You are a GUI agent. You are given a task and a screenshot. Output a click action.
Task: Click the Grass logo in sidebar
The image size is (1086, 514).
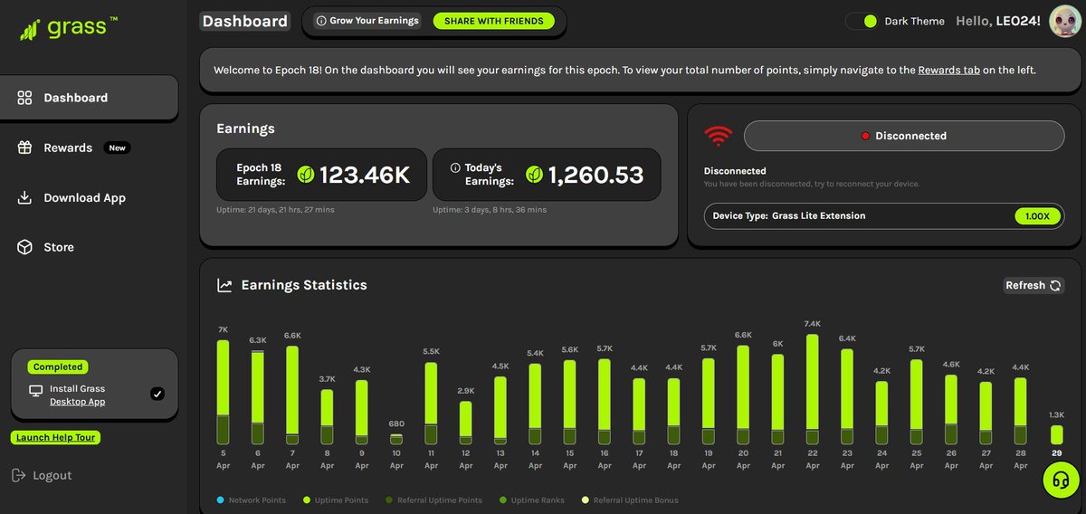tap(68, 29)
